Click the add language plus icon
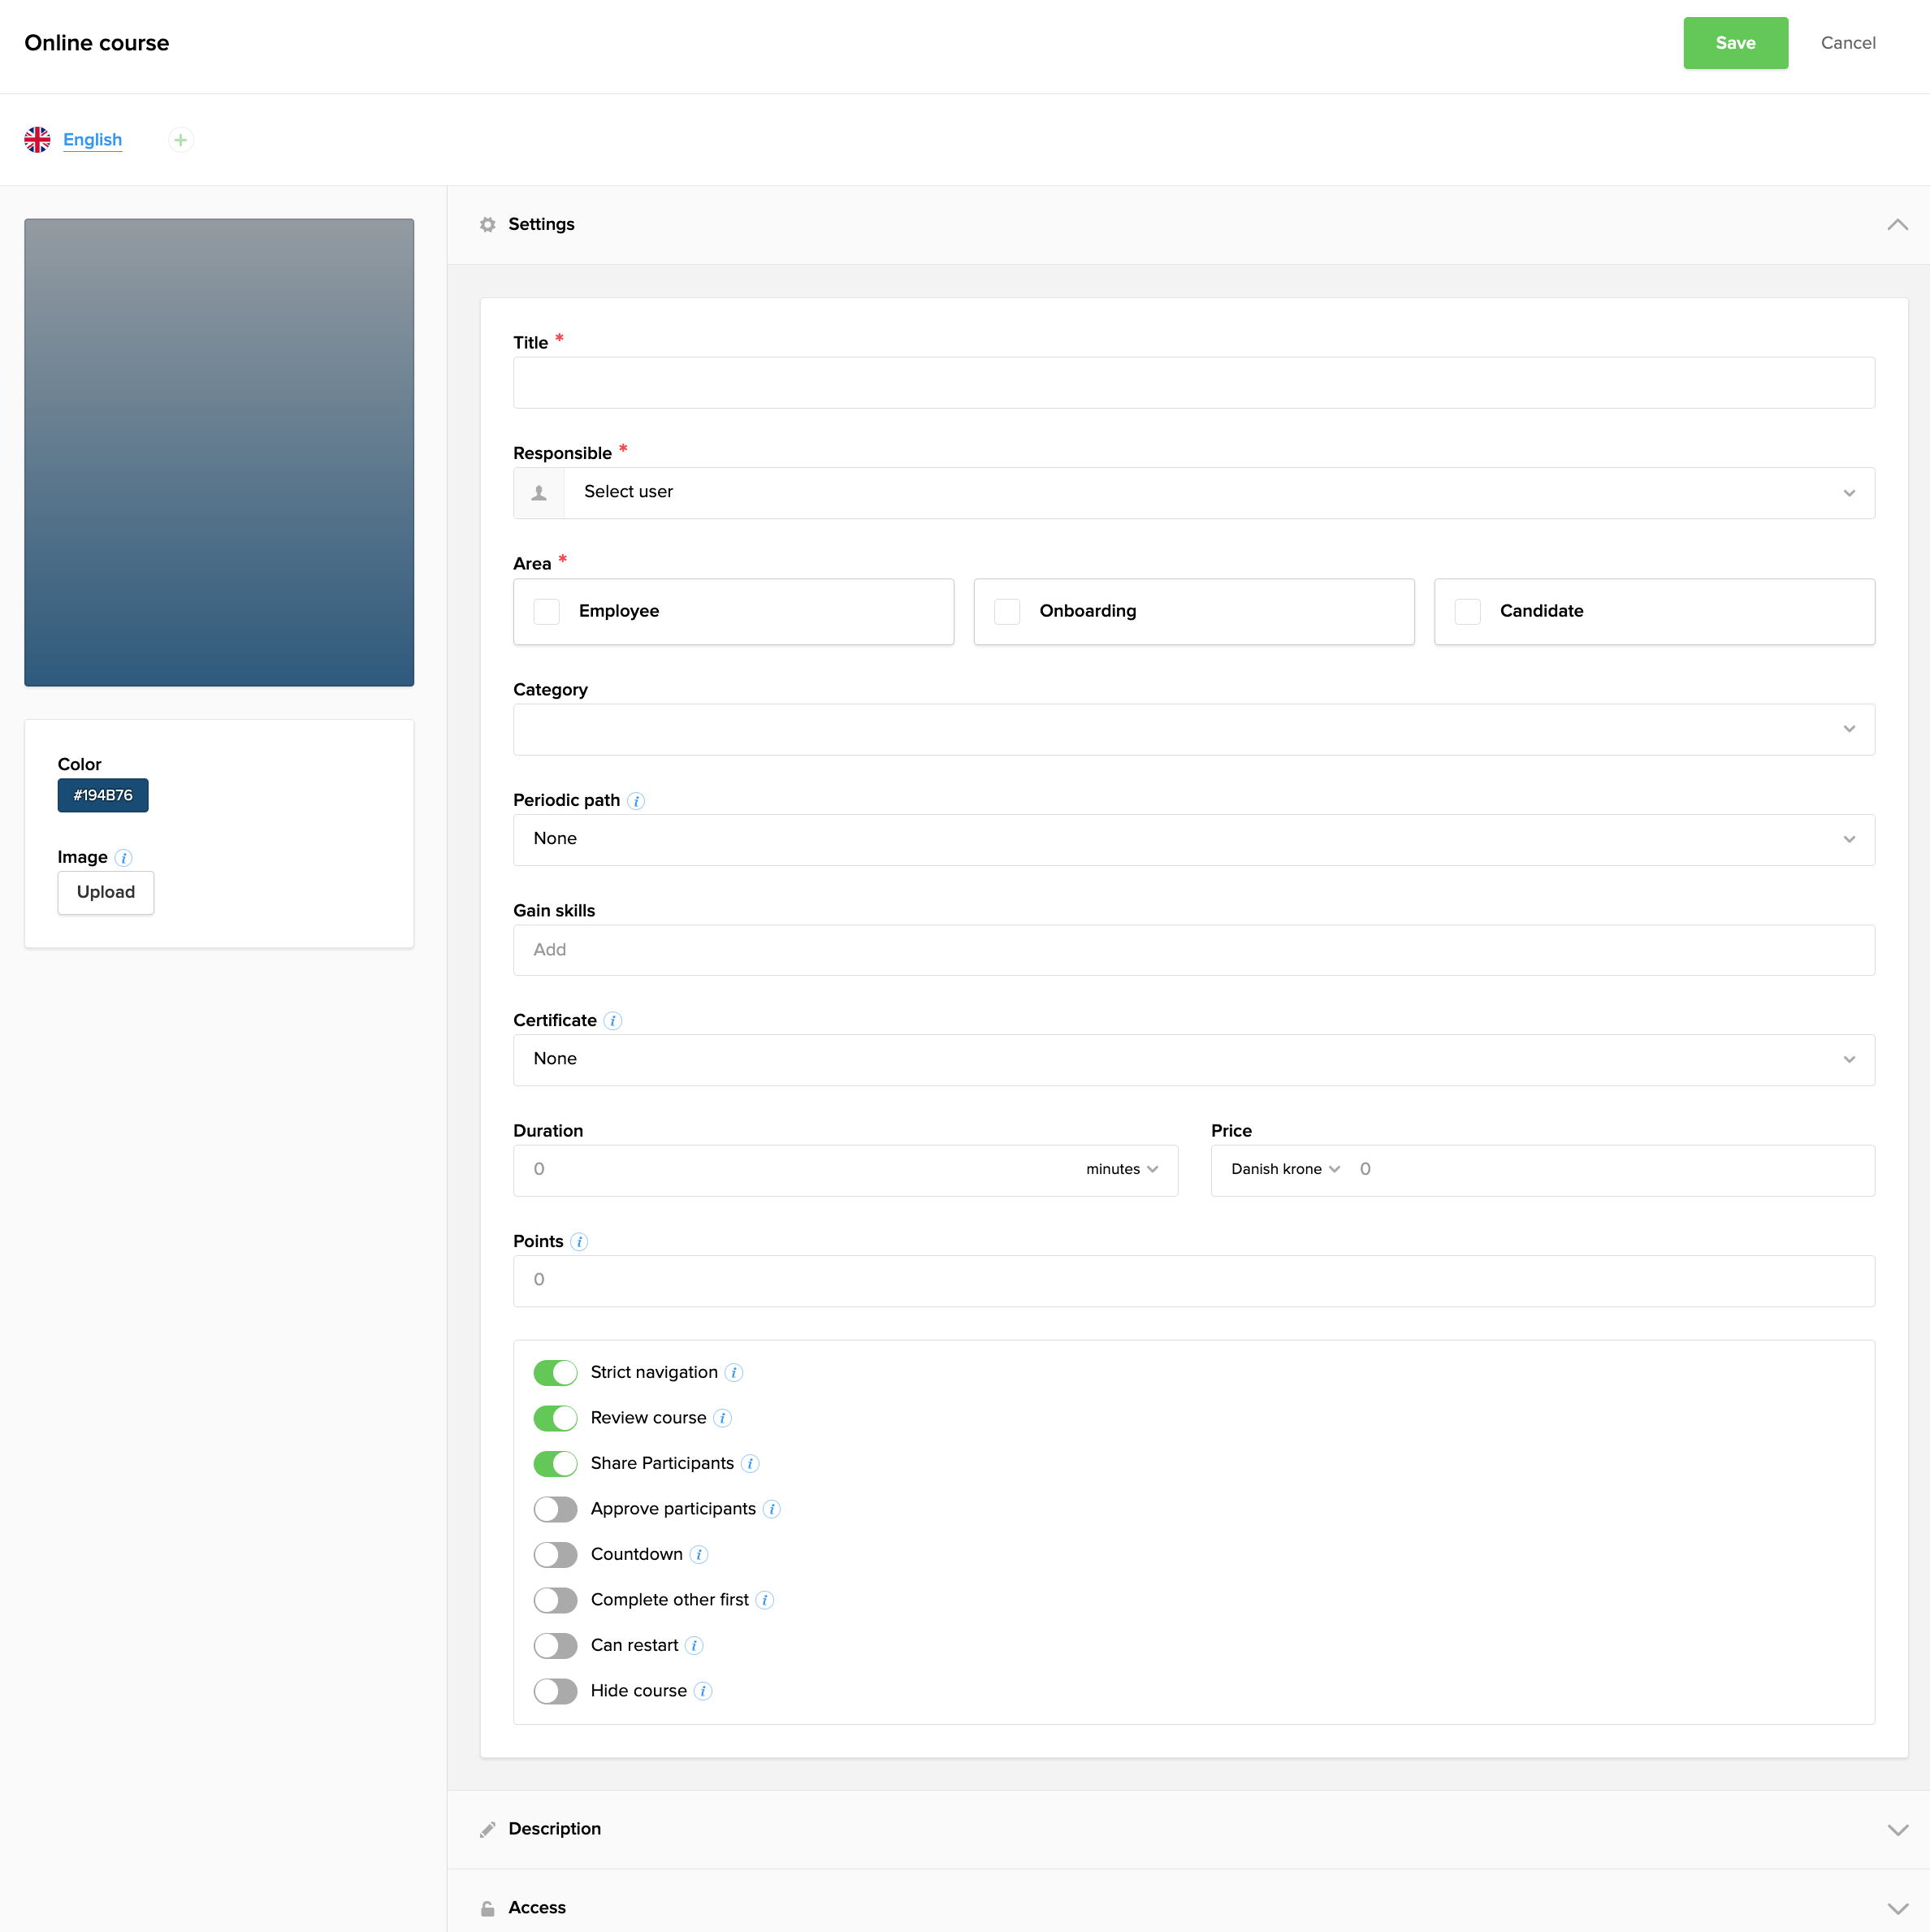 (x=180, y=140)
